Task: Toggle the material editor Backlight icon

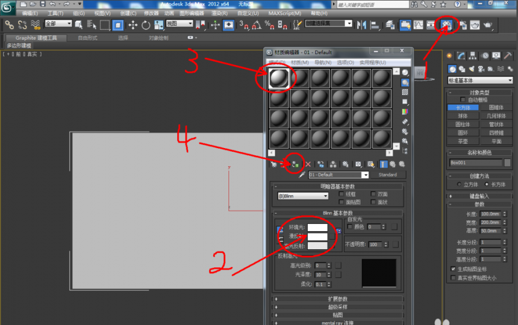Action: pos(405,82)
